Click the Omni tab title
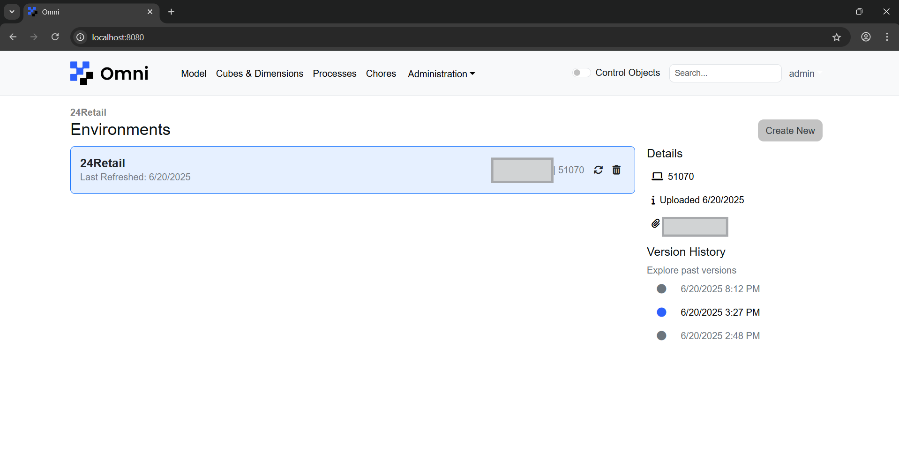Screen dimensions: 899x474 click(51, 12)
